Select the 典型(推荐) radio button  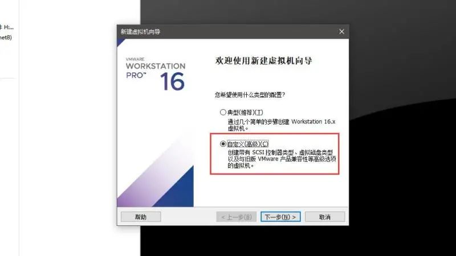click(223, 112)
